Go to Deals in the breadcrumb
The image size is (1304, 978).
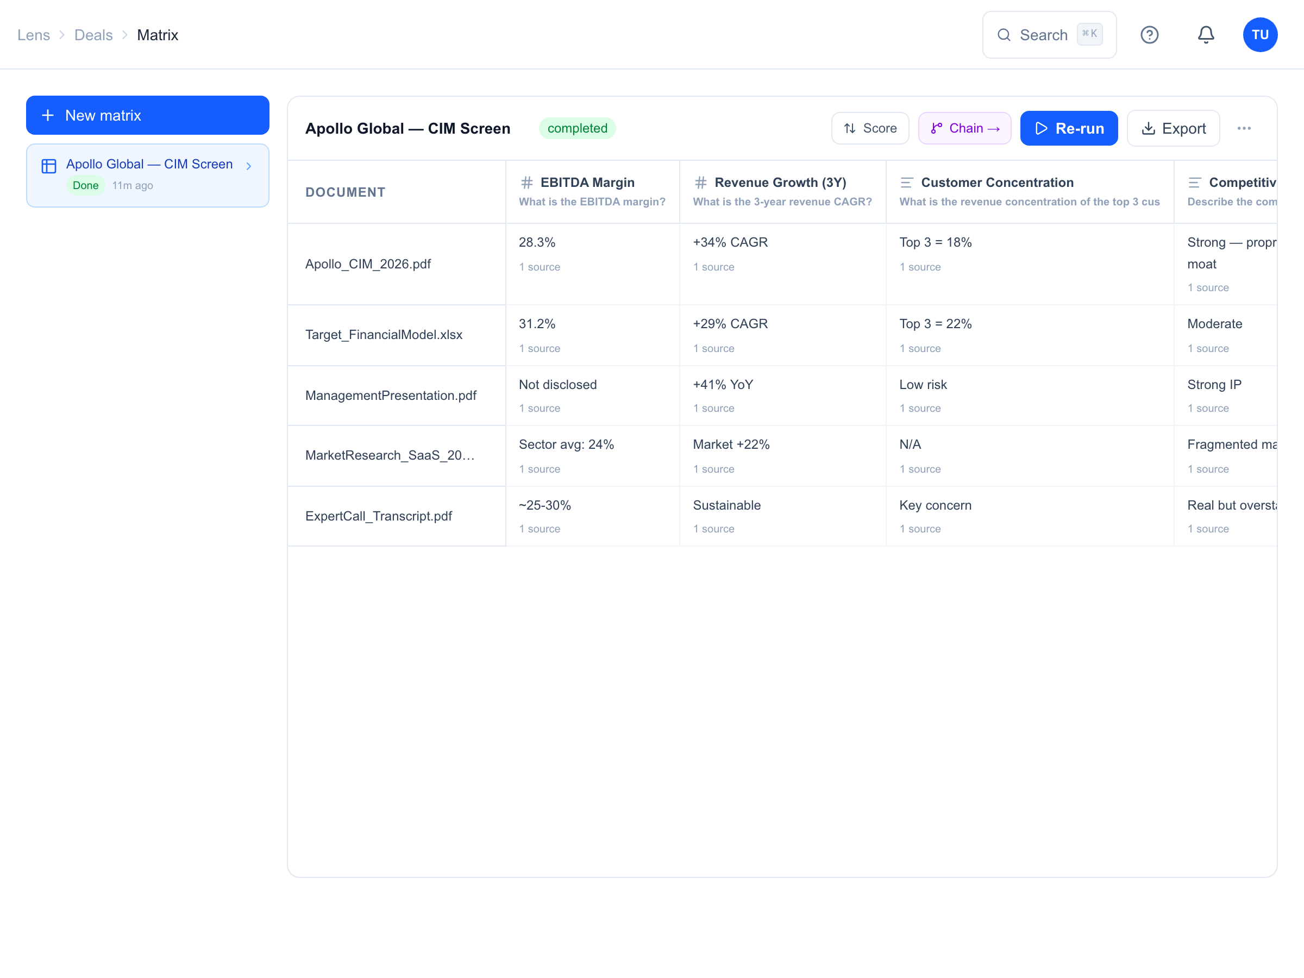(93, 35)
